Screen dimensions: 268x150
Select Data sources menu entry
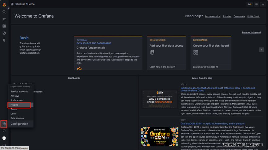point(17,118)
